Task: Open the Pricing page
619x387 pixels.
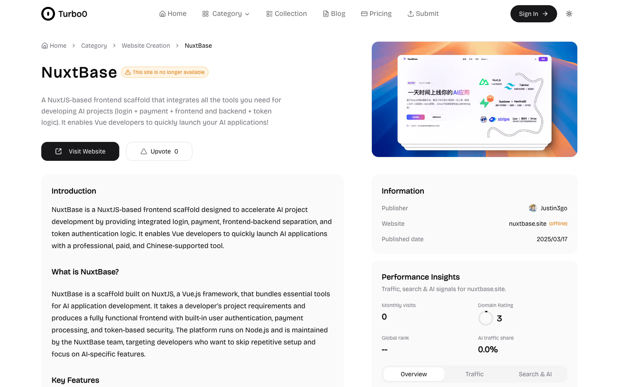Action: [376, 14]
